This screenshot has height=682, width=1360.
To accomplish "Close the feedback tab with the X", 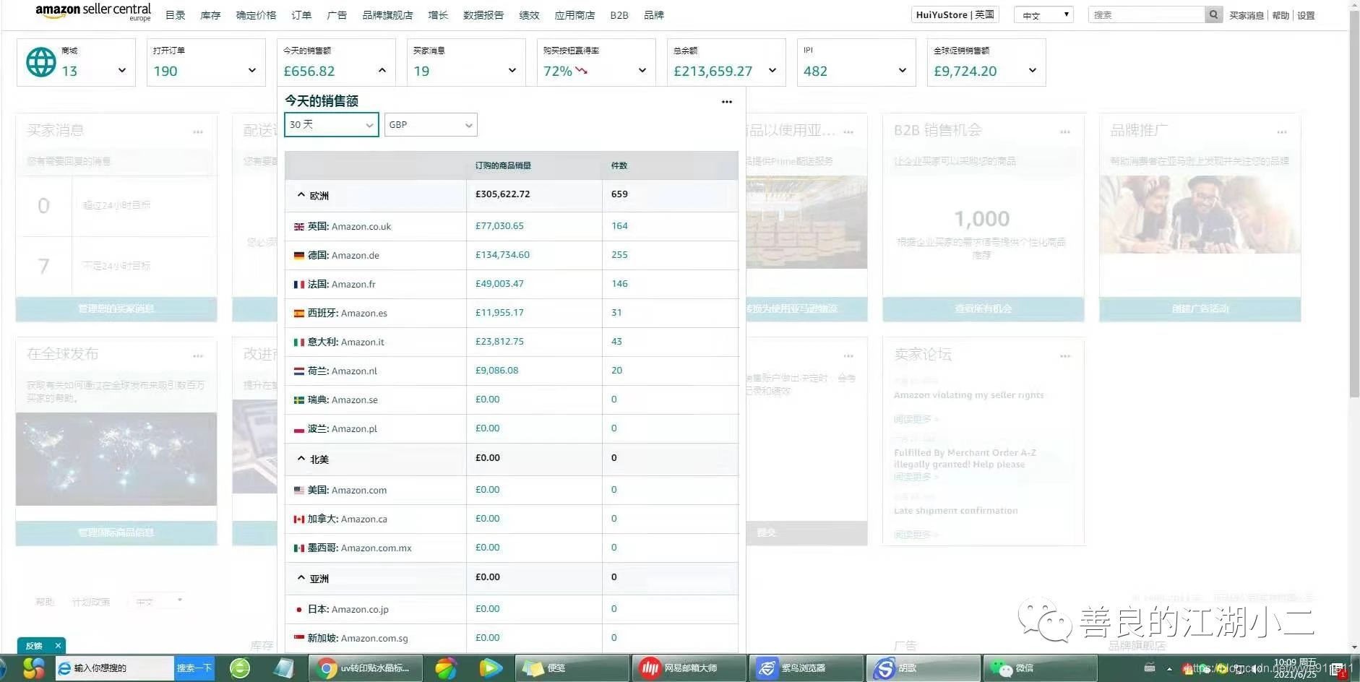I will tap(58, 646).
